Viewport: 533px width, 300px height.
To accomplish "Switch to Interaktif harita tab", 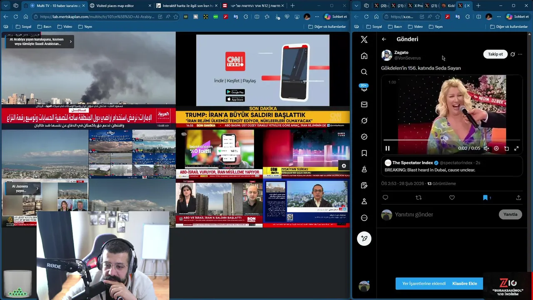I will tap(187, 6).
